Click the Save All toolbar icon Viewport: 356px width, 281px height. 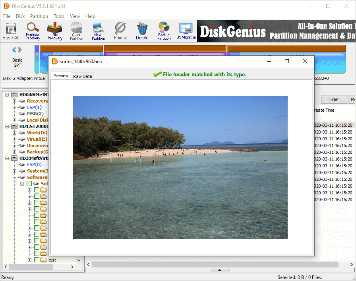tap(11, 31)
